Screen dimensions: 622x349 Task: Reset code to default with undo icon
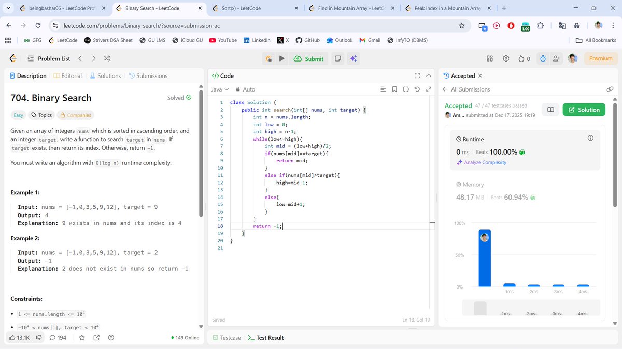[x=417, y=89]
